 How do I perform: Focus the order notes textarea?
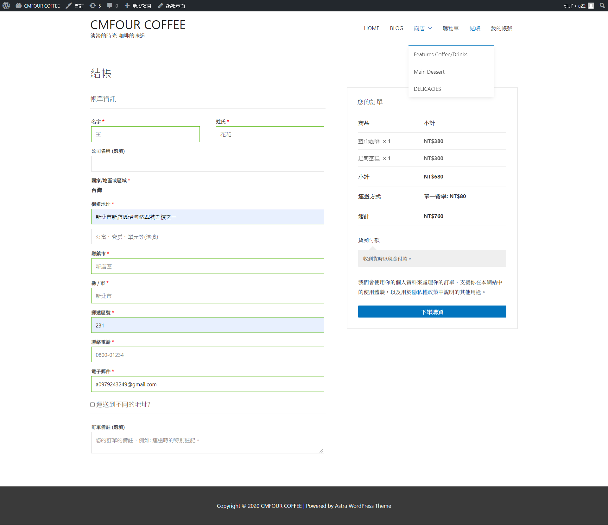[207, 442]
